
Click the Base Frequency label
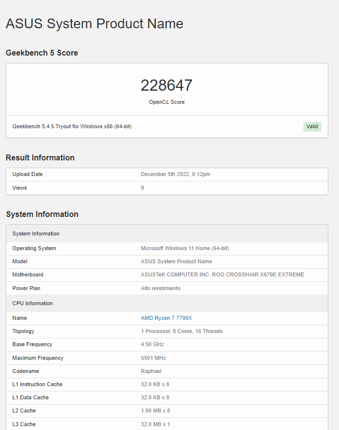32,344
